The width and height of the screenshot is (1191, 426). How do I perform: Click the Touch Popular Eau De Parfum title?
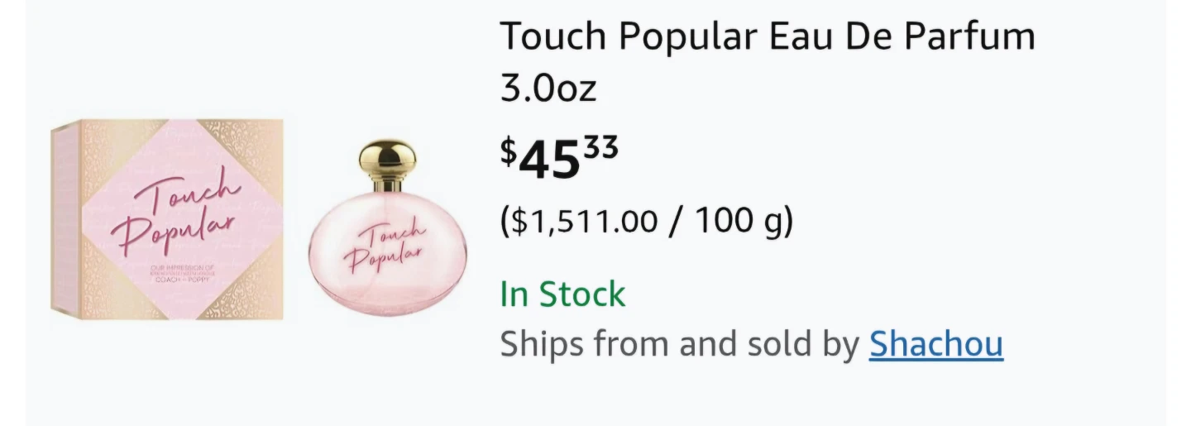click(767, 37)
